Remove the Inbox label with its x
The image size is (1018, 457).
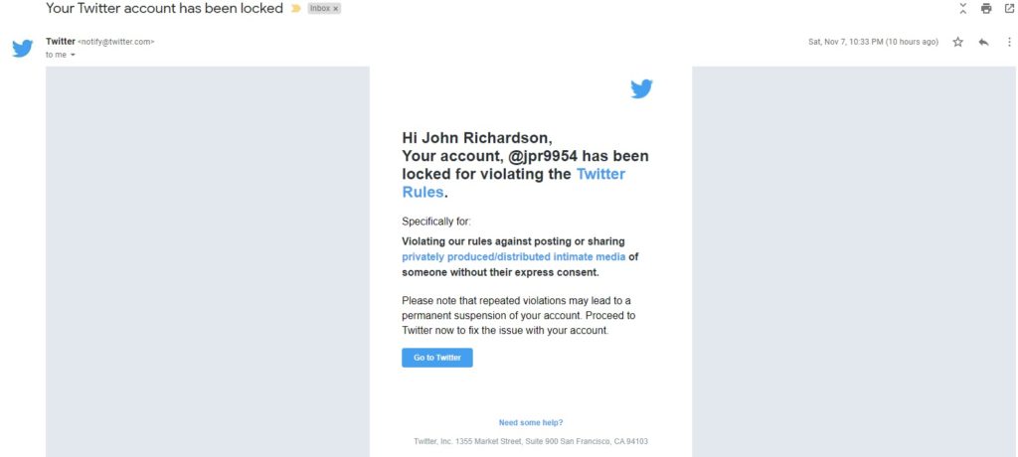pyautogui.click(x=336, y=8)
